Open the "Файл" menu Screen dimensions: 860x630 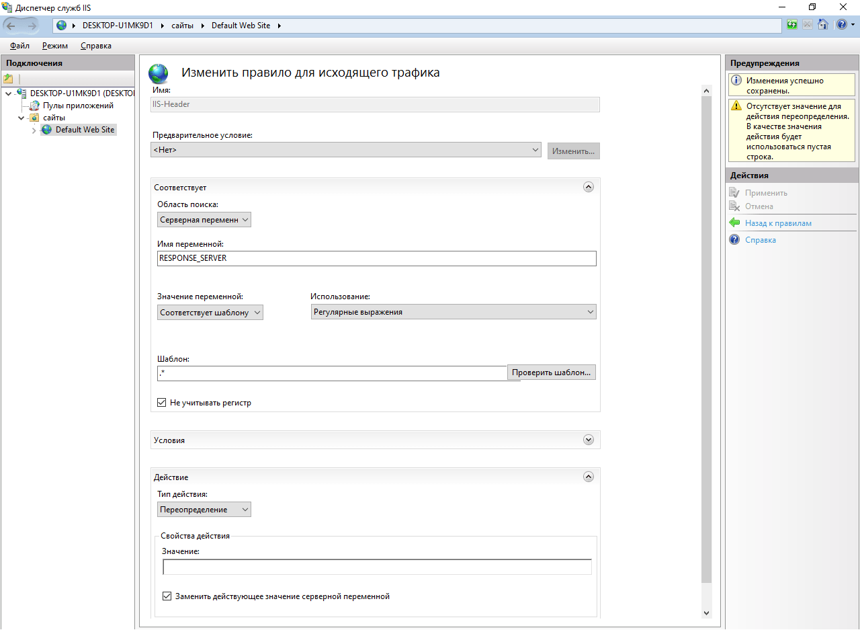coord(19,46)
